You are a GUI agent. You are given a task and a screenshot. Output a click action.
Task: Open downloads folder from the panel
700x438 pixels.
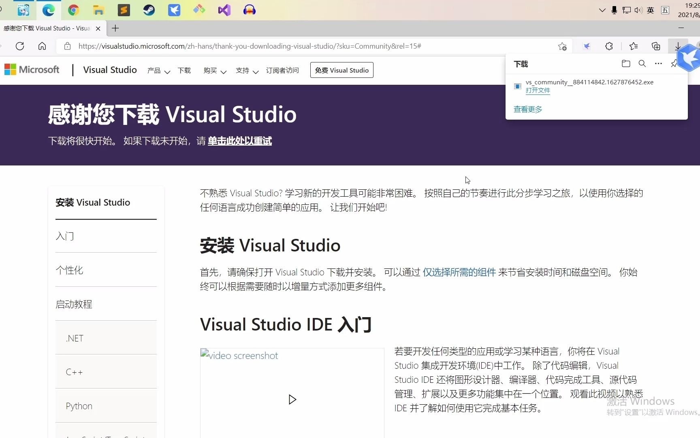click(x=626, y=64)
